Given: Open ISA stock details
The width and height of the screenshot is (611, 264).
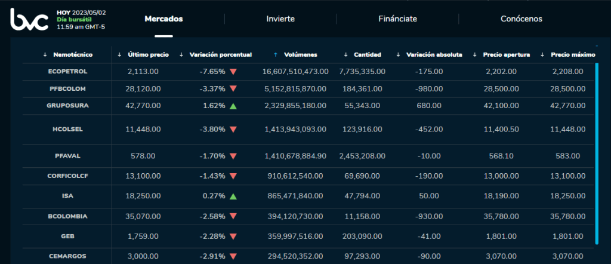Looking at the screenshot, I should pos(67,196).
